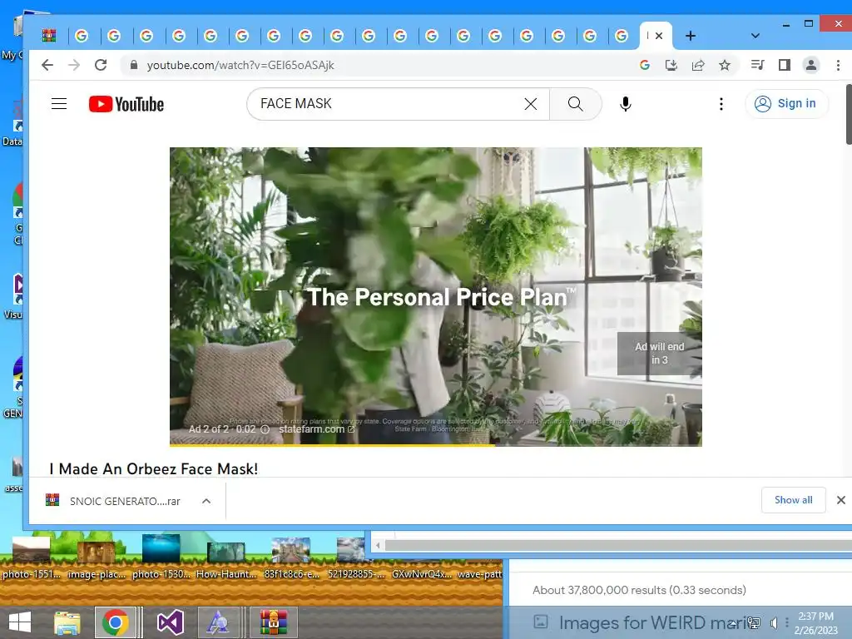Click the forward navigation arrow
852x639 pixels.
click(x=74, y=65)
